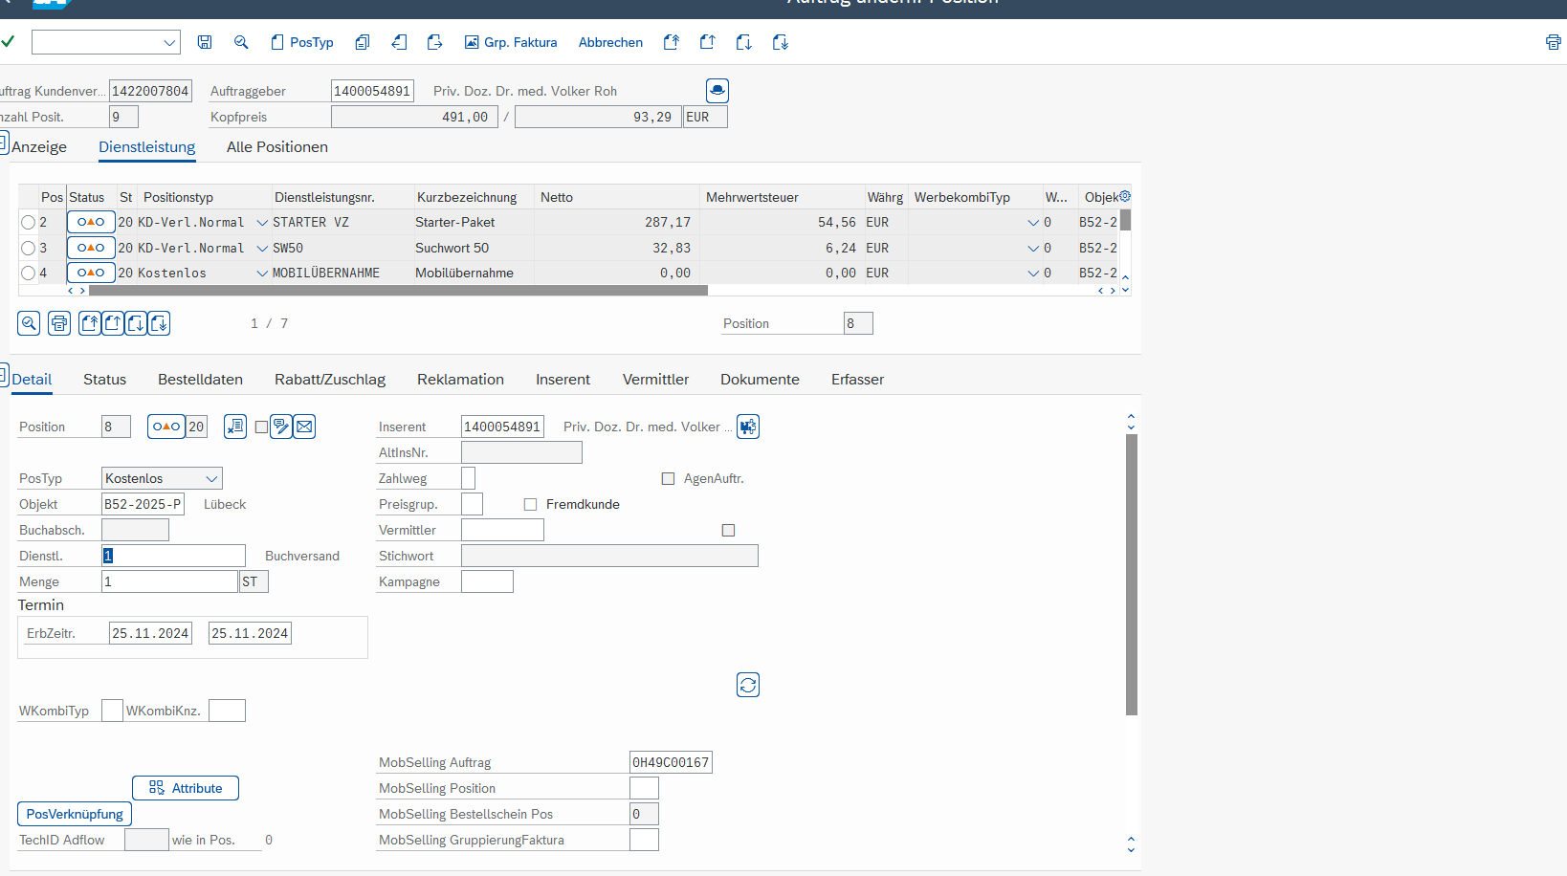This screenshot has height=876, width=1567.
Task: Click the hat-shaped icon next to Auftraggeber name
Action: point(717,91)
